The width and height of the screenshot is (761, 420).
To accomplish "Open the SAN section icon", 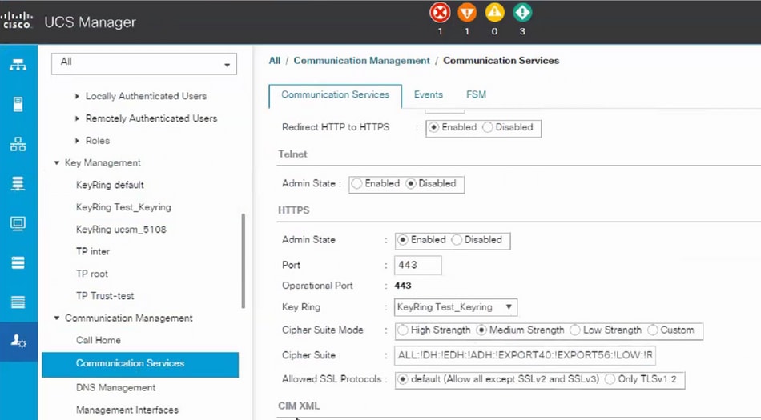I will pyautogui.click(x=18, y=183).
